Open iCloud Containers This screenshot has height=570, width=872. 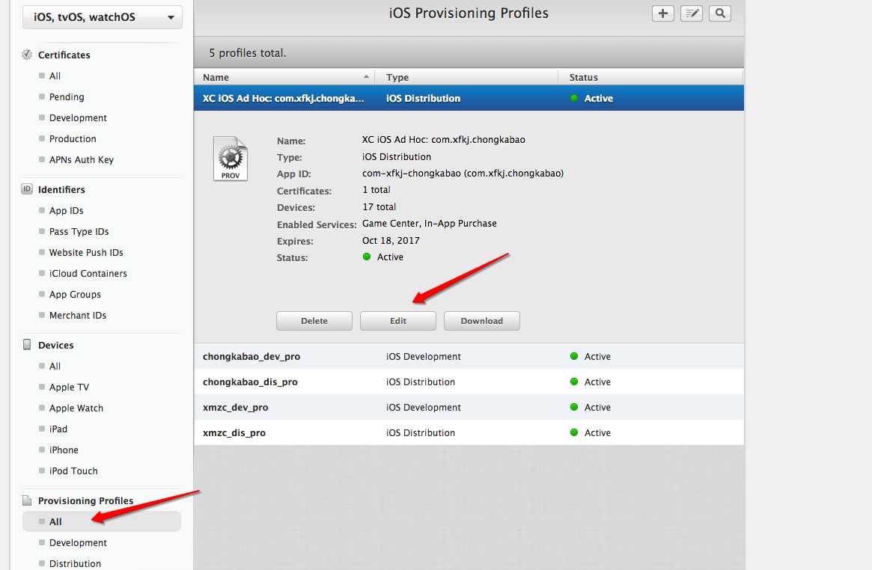coord(88,273)
